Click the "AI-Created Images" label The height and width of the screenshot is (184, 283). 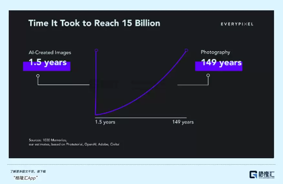pyautogui.click(x=50, y=52)
